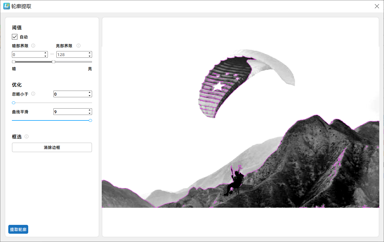Close the 轮廓提取 dialog window
Screen dimensions: 384x242
pos(377,6)
